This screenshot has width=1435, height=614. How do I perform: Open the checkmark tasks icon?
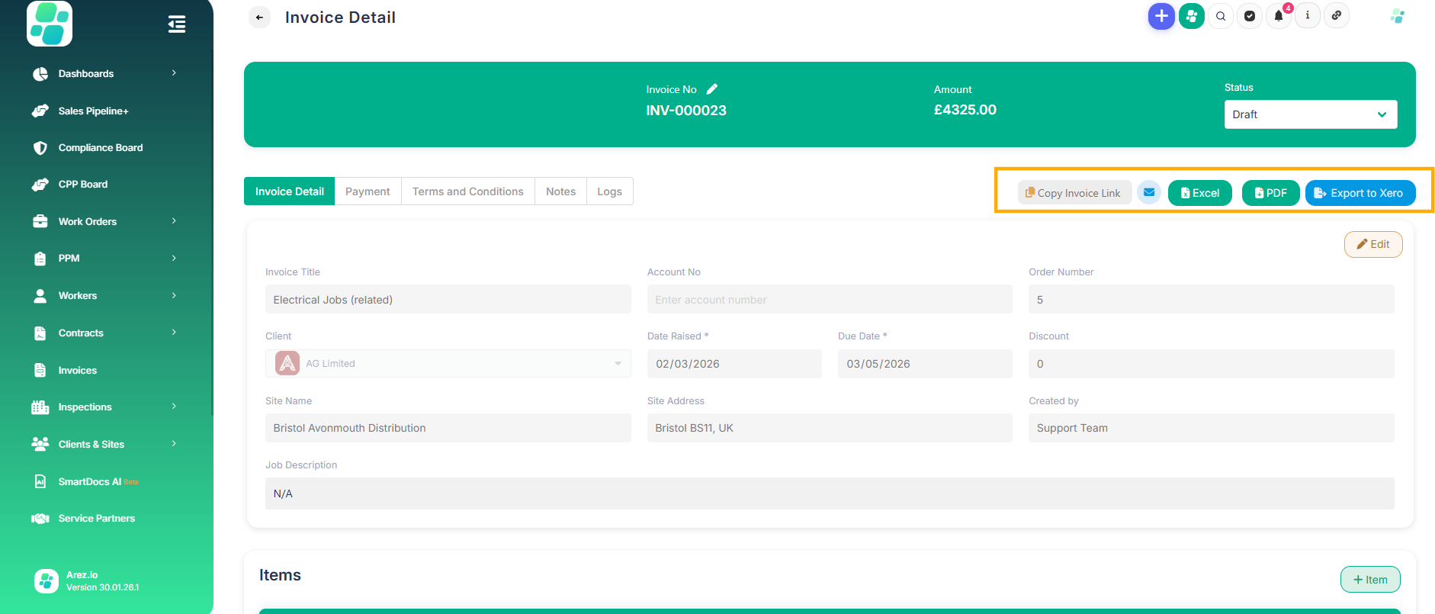coord(1250,16)
